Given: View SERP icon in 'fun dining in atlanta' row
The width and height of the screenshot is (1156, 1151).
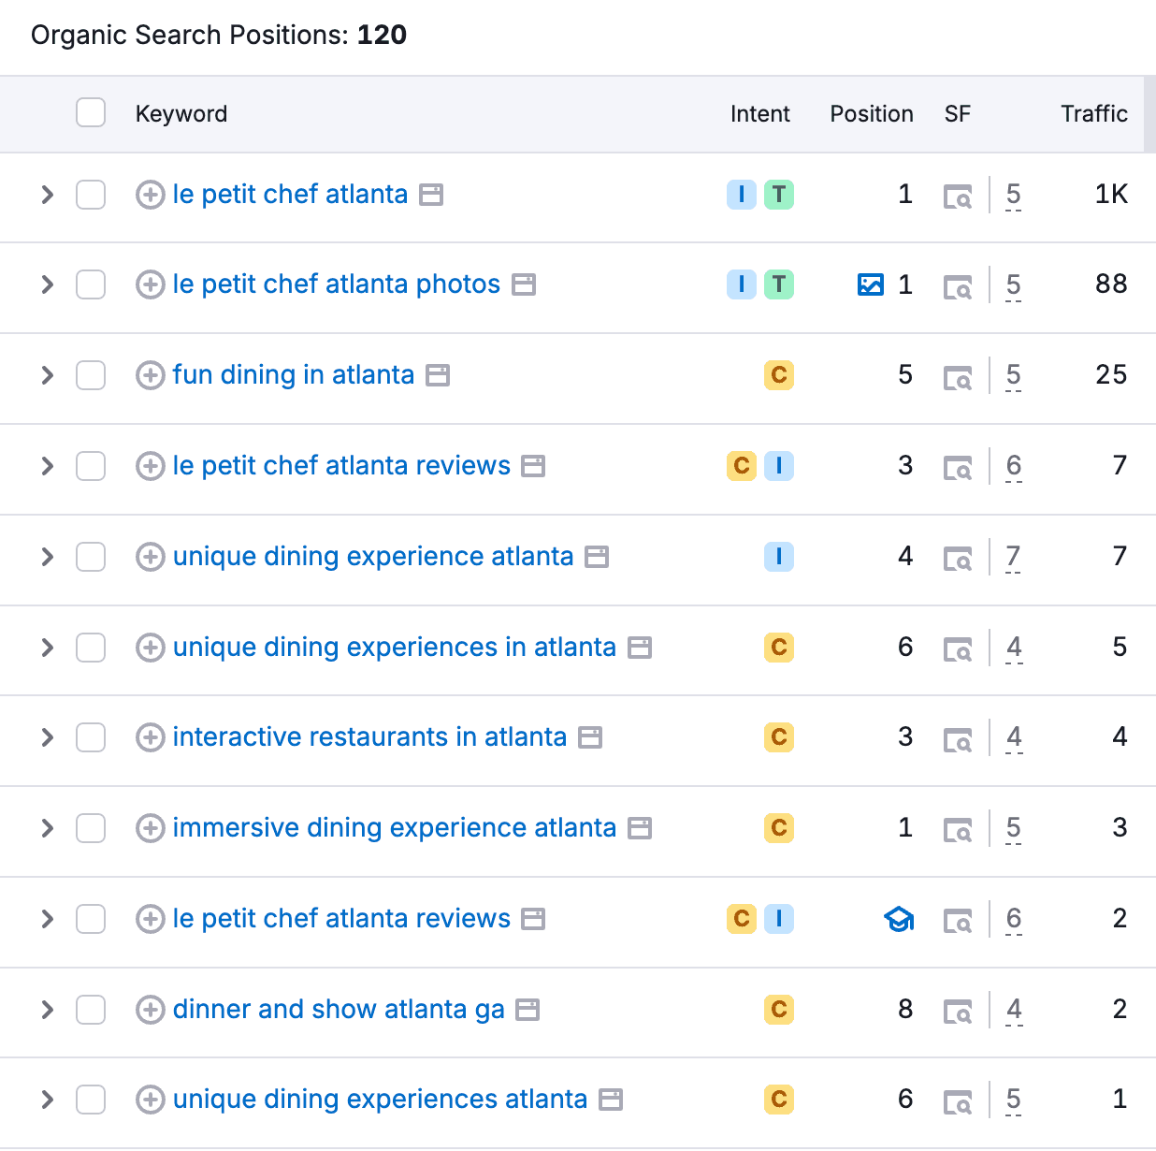Looking at the screenshot, I should click(x=958, y=377).
